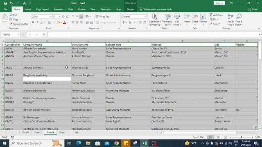This screenshot has width=262, height=147.
Task: Click Decrease Decimal icon
Action: coord(145,22)
